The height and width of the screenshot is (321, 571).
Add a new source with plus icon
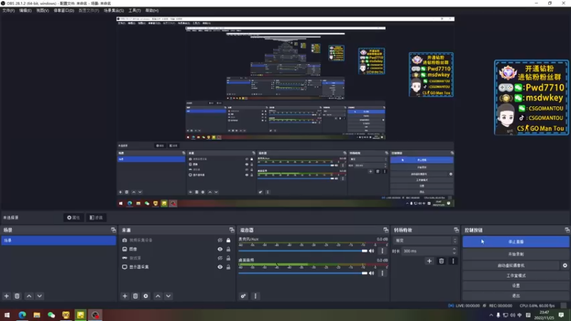tap(125, 296)
